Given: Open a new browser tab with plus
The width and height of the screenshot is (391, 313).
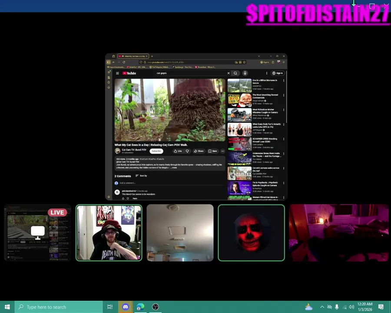Looking at the screenshot, I should coord(152,56).
